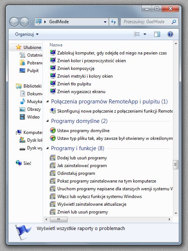Click the refresh button beside address bar
This screenshot has height=251, width=188.
pos(113,22)
